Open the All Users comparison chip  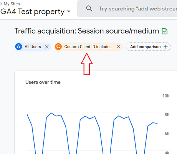(x=33, y=47)
